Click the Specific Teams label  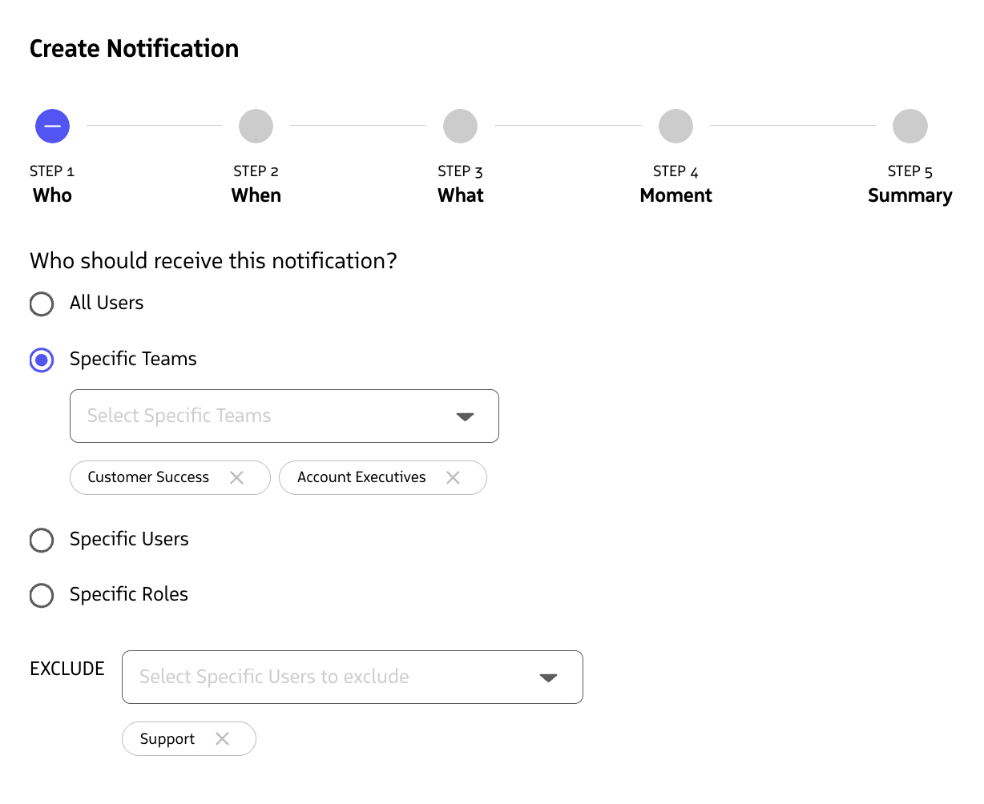point(133,359)
